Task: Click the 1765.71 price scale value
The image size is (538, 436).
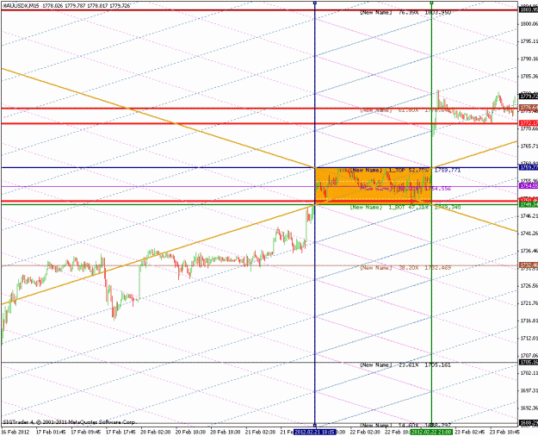Action: [x=529, y=146]
